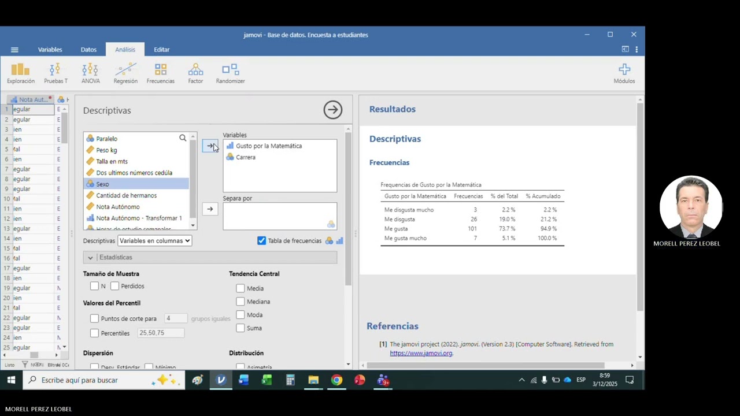Launch Calculator from the taskbar
740x416 pixels.
click(290, 380)
